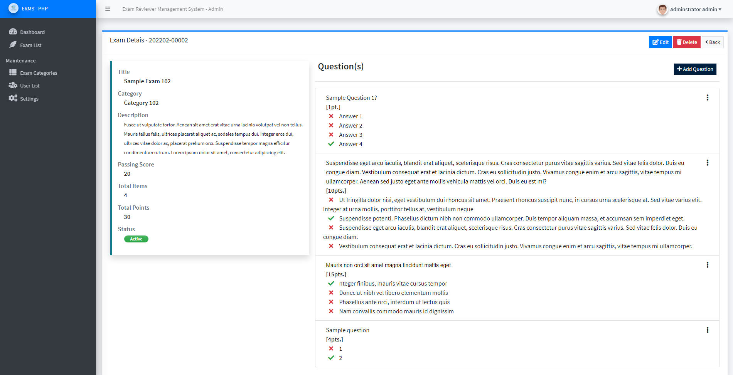Click the User List people icon

(13, 85)
